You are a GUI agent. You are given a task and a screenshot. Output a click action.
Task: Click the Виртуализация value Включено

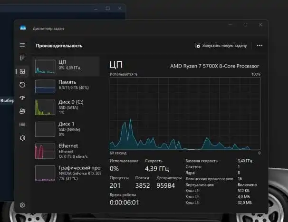click(247, 185)
